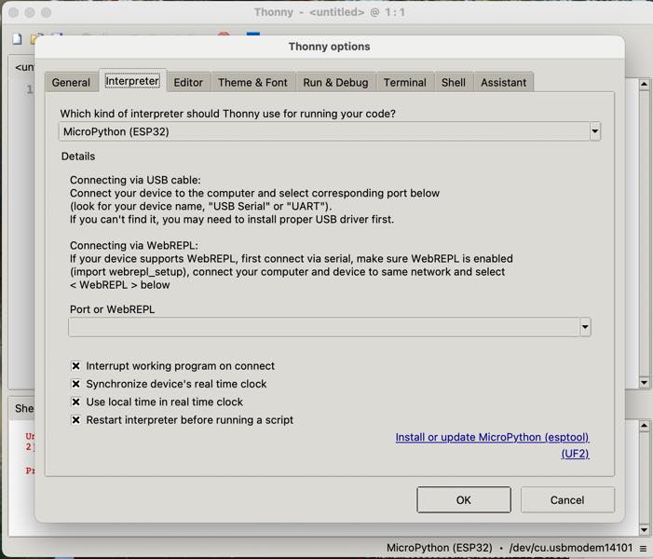Click the shell scrollbar up arrow in Thonny
The height and width of the screenshot is (559, 653).
pyautogui.click(x=645, y=426)
